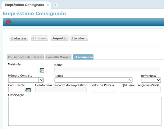Focus the Cod. Evento input field
164x129 pixels.
tap(16, 90)
